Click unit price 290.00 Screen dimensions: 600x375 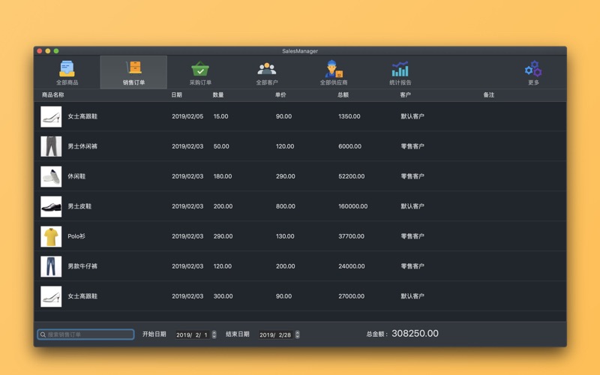tap(286, 176)
